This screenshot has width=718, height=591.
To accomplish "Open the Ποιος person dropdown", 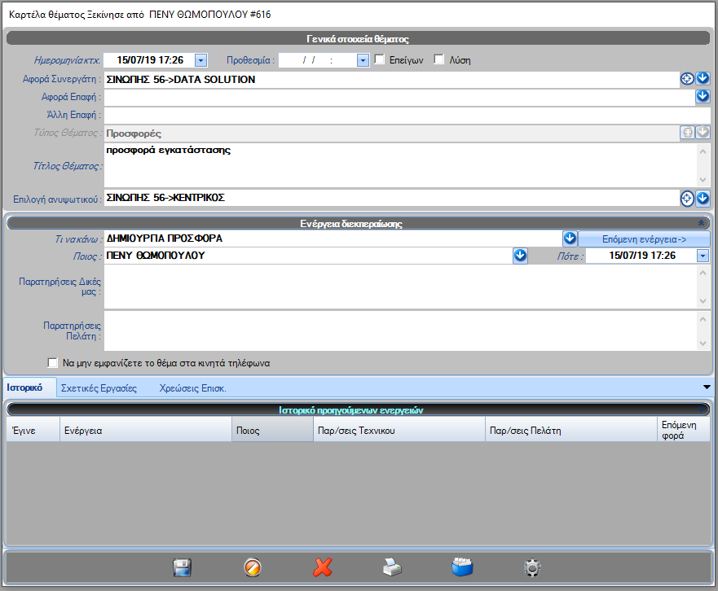I will coord(520,256).
